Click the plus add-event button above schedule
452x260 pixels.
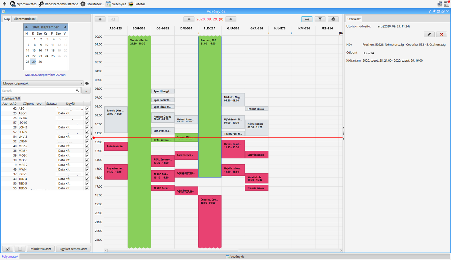click(100, 19)
